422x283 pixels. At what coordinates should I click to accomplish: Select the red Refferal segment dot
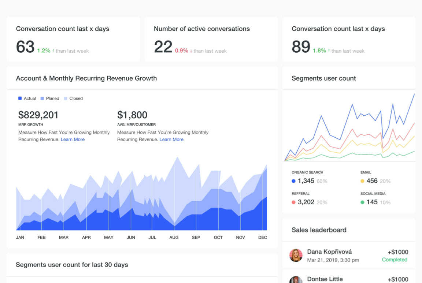[293, 202]
